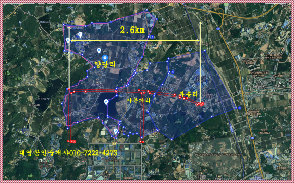294x183 pixels.
Task: Click map pin marker A on the reservoir
Action: (x=106, y=102)
